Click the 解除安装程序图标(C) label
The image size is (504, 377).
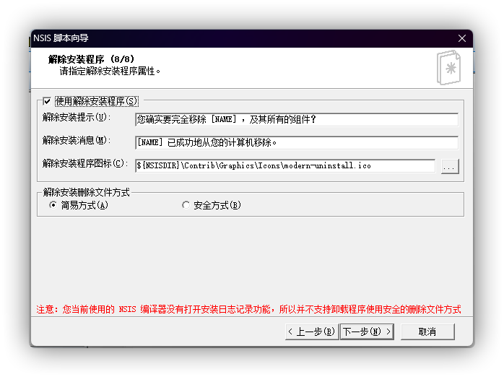[84, 163]
